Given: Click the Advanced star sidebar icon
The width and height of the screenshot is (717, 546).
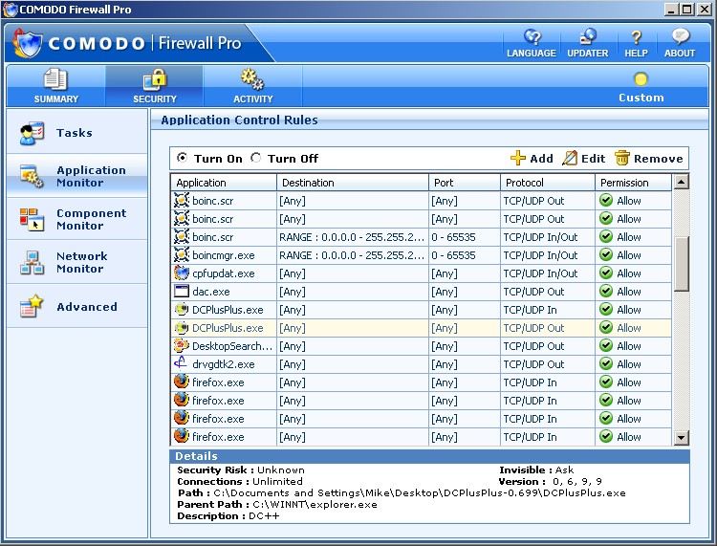Looking at the screenshot, I should 32,306.
